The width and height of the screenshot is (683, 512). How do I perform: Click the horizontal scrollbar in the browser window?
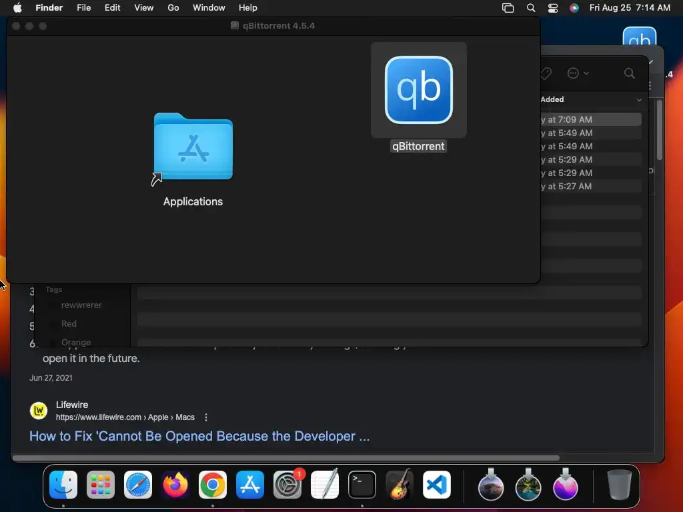285,457
